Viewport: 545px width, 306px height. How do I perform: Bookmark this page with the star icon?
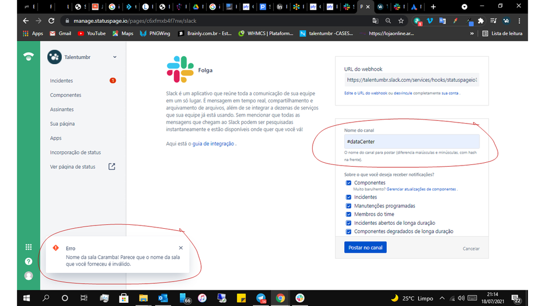coord(401,21)
